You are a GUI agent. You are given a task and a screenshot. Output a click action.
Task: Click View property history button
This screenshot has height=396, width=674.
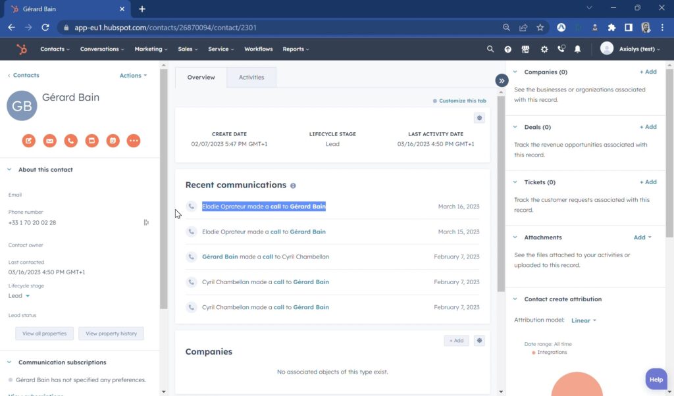(x=111, y=334)
